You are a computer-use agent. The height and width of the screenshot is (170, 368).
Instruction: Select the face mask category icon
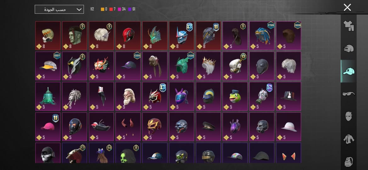[x=348, y=116]
